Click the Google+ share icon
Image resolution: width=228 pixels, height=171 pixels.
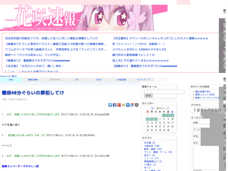[119, 105]
